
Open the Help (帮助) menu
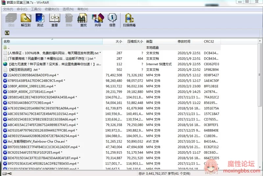(83, 9)
